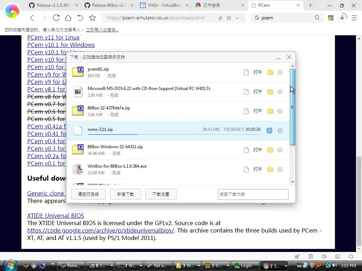The height and width of the screenshot is (271, 362).
Task: Remove MS-DOS 6.22 7z download entry
Action: pyautogui.click(x=280, y=92)
